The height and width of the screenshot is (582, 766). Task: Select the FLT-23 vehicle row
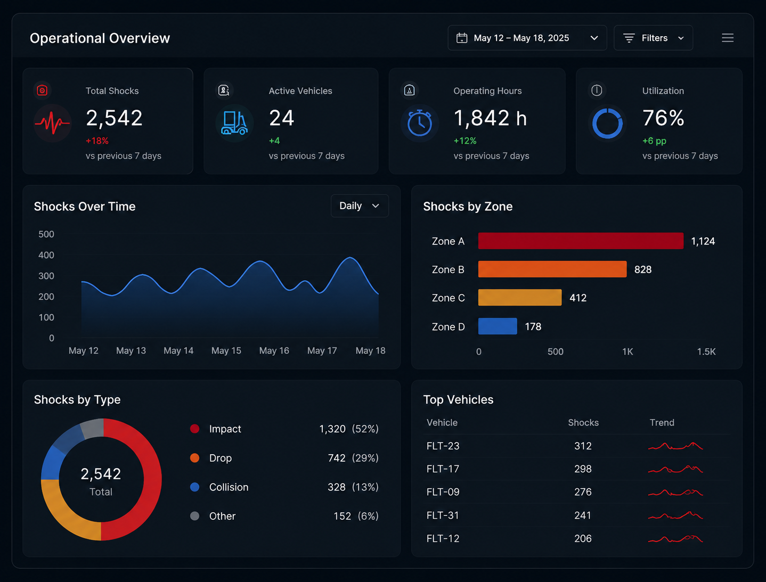pos(577,446)
